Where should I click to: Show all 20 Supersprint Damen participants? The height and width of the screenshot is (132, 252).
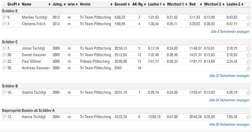point(229,124)
